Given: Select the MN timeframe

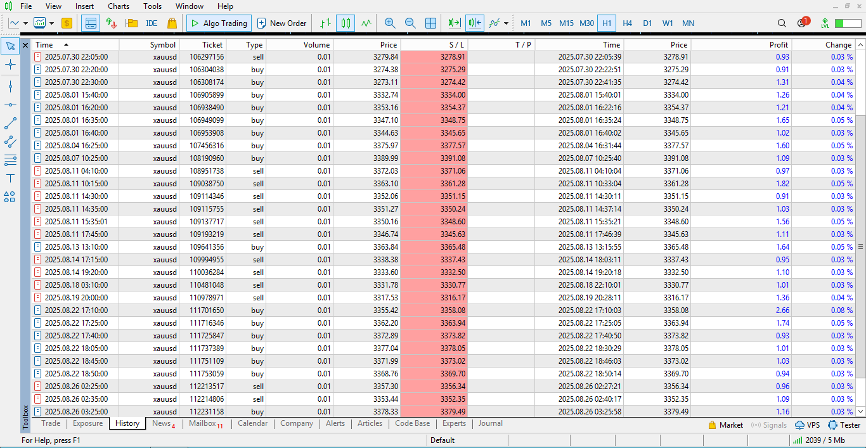Looking at the screenshot, I should pyautogui.click(x=688, y=23).
